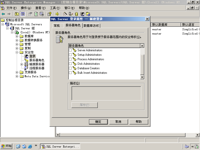Check the Setup Administrators role checkbox
This screenshot has width=200, height=150.
70,54
